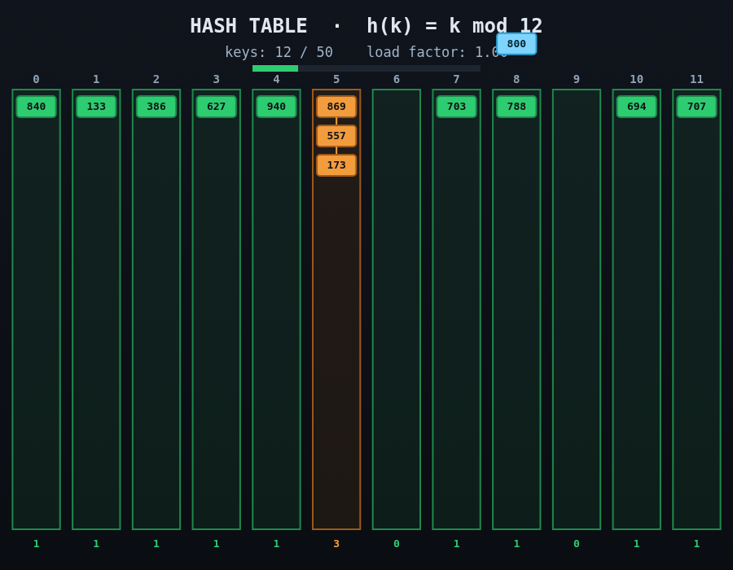Select key 940 in bucket 4
Image resolution: width=733 pixels, height=570 pixels.
(x=276, y=107)
